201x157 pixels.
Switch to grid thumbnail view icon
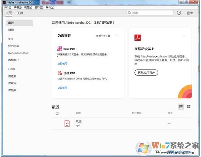pyautogui.click(x=189, y=107)
